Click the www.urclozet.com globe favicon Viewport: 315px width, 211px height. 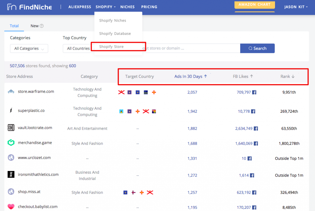11,157
